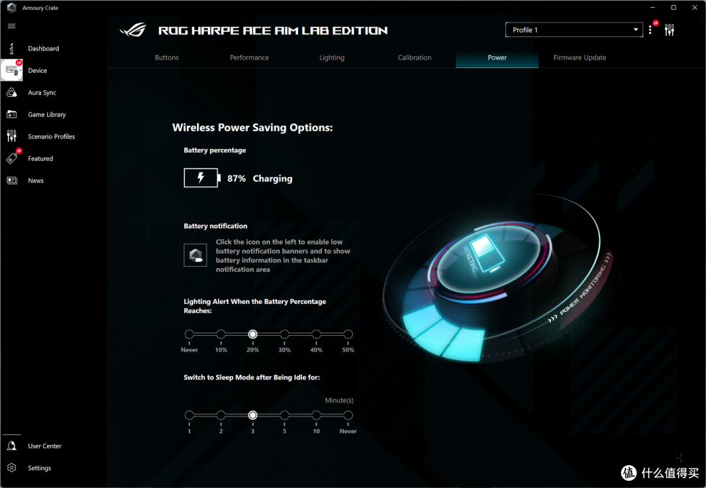Set sleep mode to Never

(x=348, y=415)
